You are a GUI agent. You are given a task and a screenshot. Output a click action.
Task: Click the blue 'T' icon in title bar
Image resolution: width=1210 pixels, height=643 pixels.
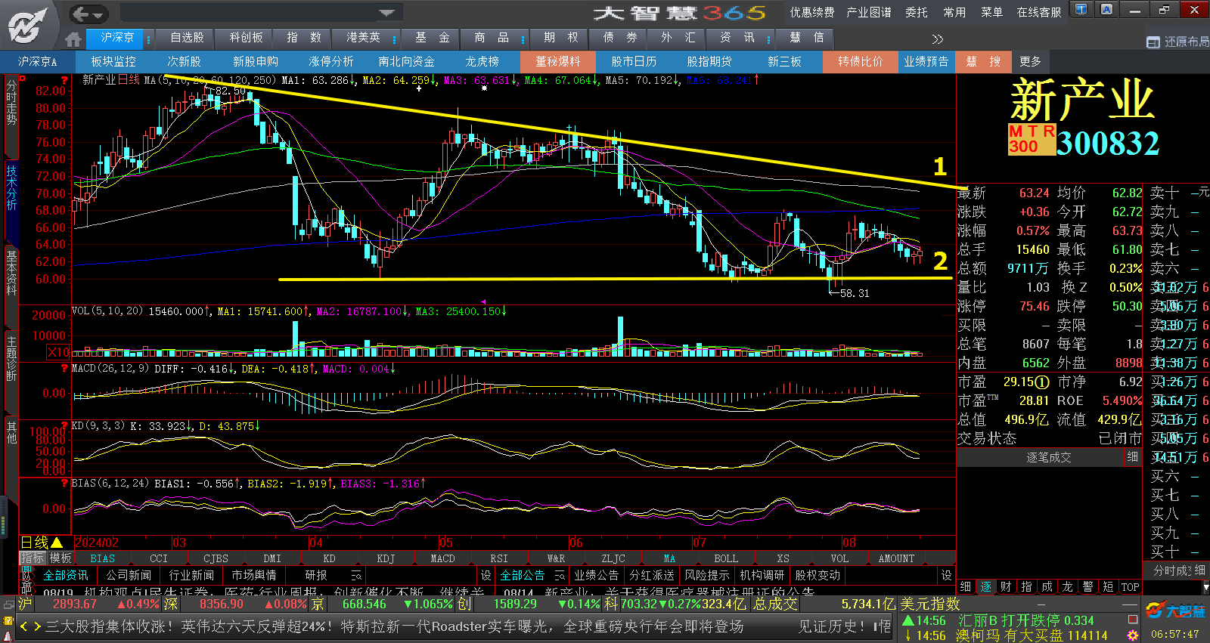tap(1081, 10)
